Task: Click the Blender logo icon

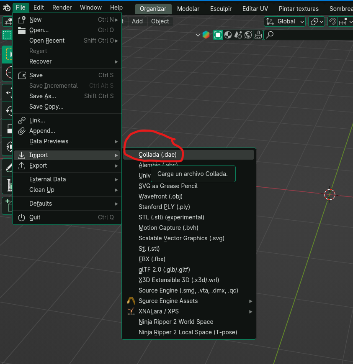Action: pos(7,8)
